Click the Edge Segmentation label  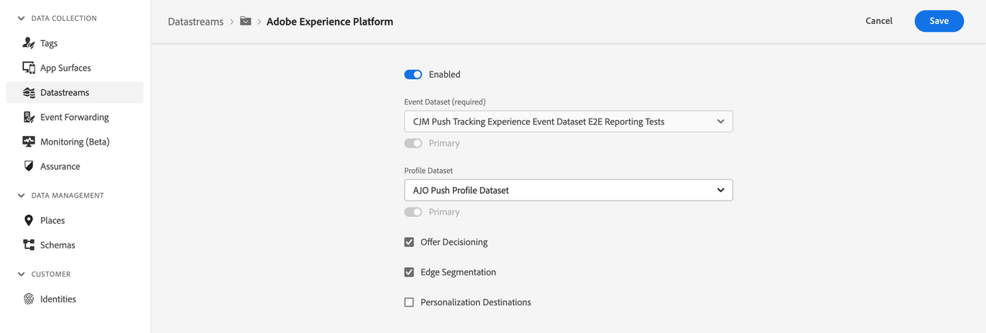click(458, 272)
